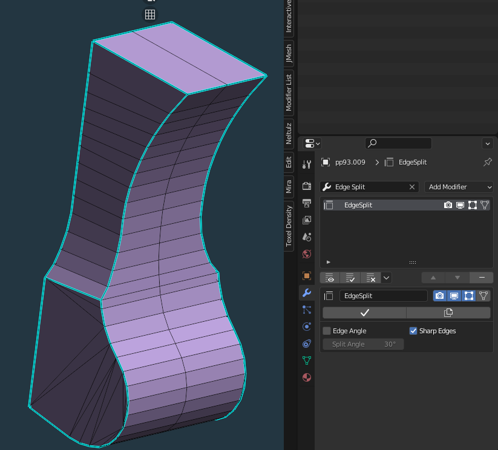The width and height of the screenshot is (498, 450).
Task: Toggle EdgeSplit edit mode display
Action: pyautogui.click(x=469, y=296)
